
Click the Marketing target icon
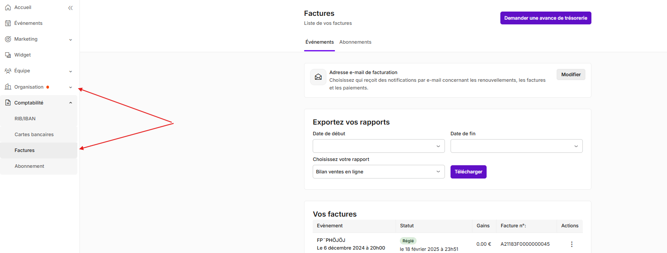[x=8, y=39]
